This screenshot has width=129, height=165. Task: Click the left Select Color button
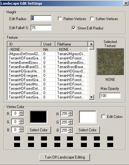39,130
